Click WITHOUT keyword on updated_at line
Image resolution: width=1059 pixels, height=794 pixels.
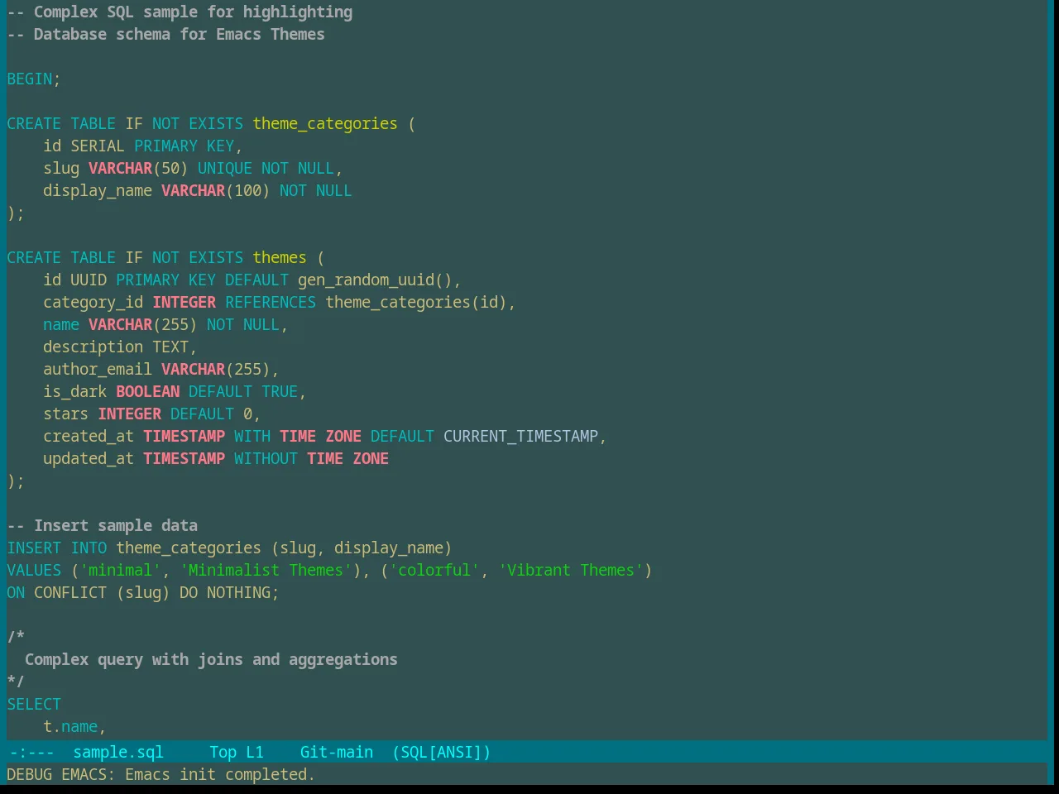click(x=266, y=458)
